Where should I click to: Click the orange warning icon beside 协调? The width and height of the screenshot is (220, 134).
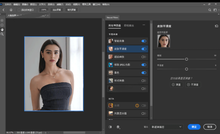tap(137, 106)
